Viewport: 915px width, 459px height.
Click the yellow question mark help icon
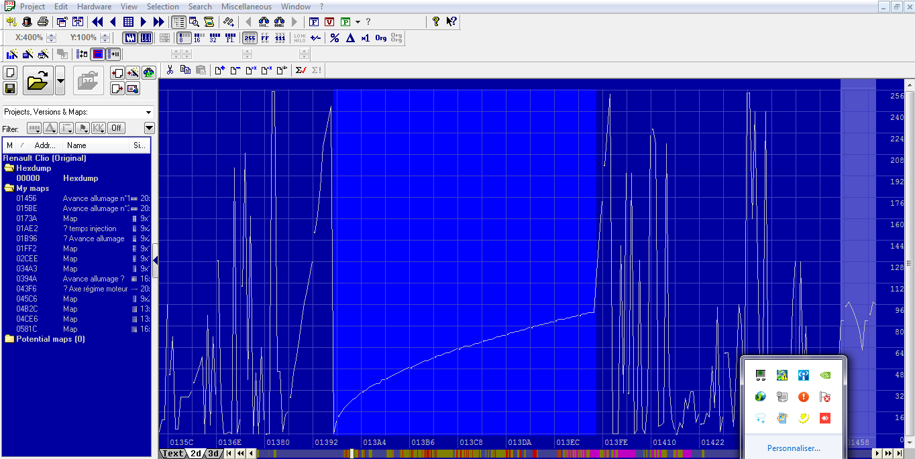[x=436, y=21]
